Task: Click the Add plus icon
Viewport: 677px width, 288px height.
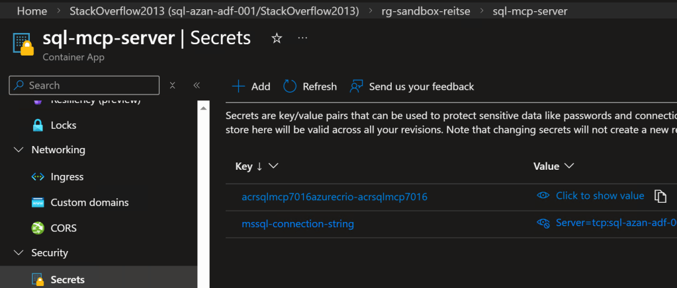Action: click(238, 87)
